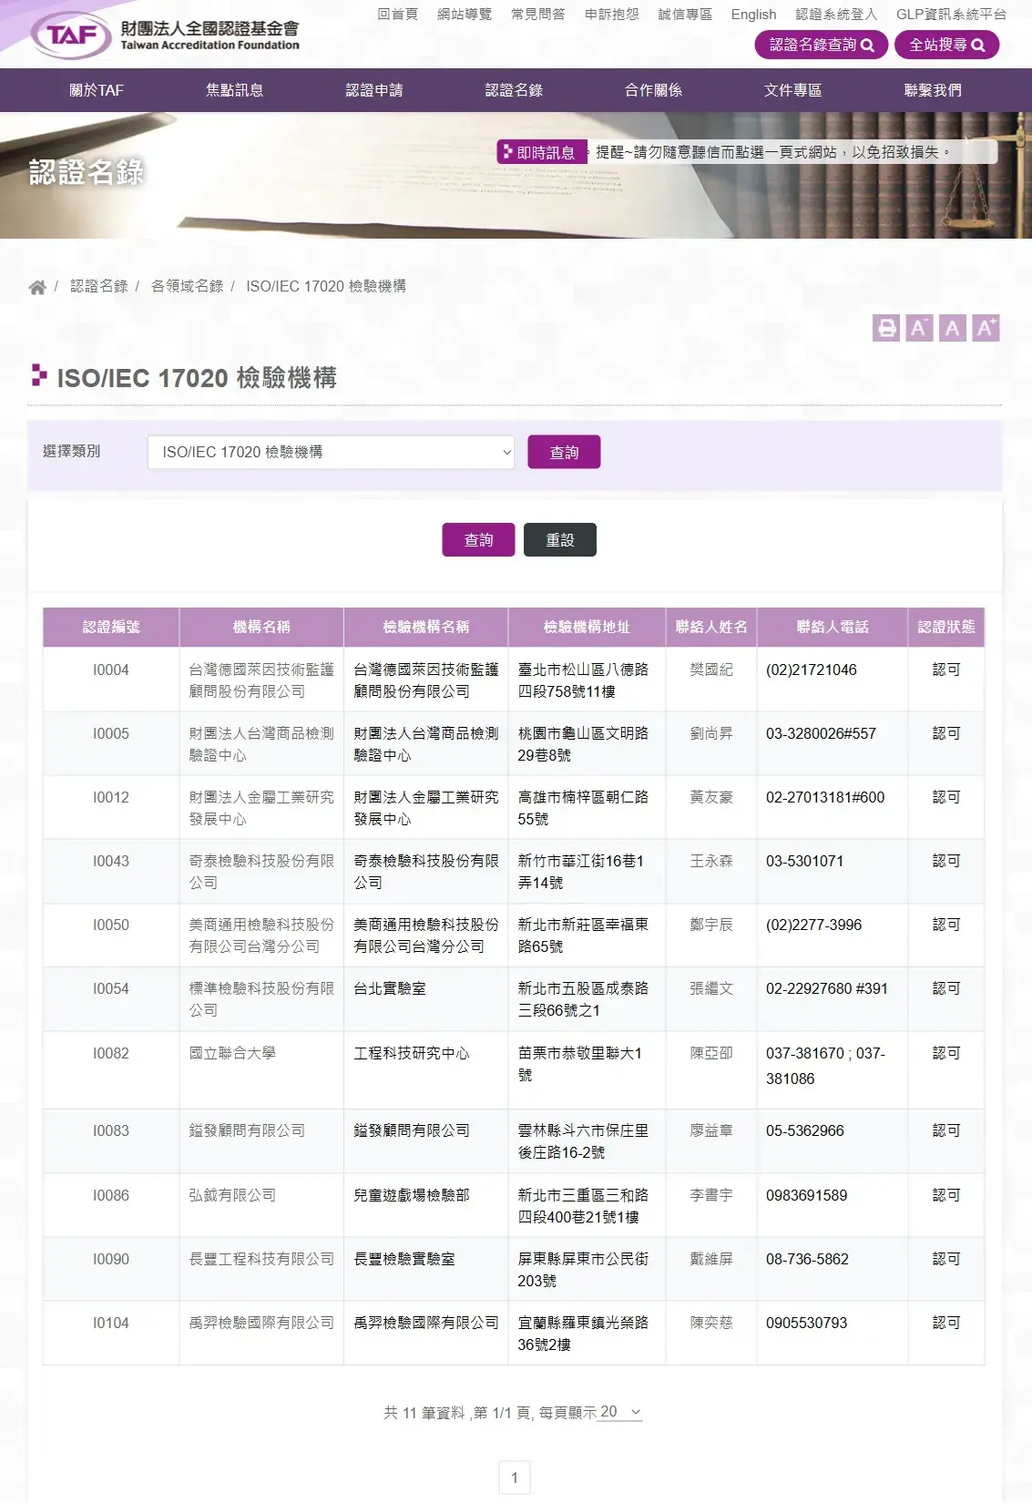
Task: Open 申訴抱怨 link
Action: (612, 15)
